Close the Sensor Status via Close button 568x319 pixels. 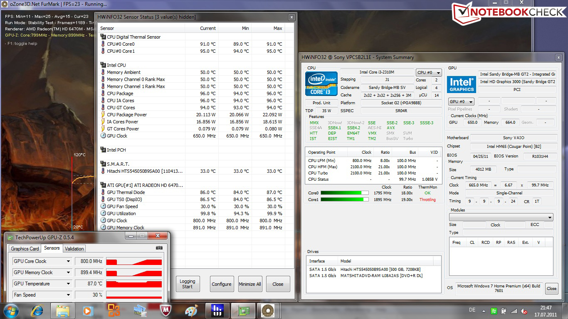click(x=278, y=284)
